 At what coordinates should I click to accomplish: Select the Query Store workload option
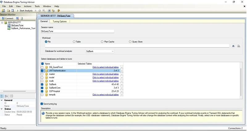pos(130,42)
